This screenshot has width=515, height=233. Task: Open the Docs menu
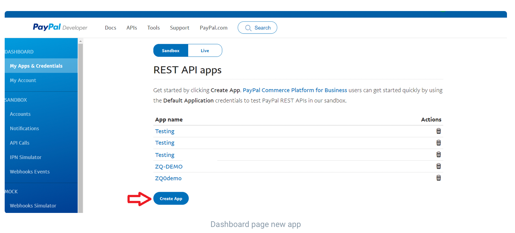(x=111, y=28)
